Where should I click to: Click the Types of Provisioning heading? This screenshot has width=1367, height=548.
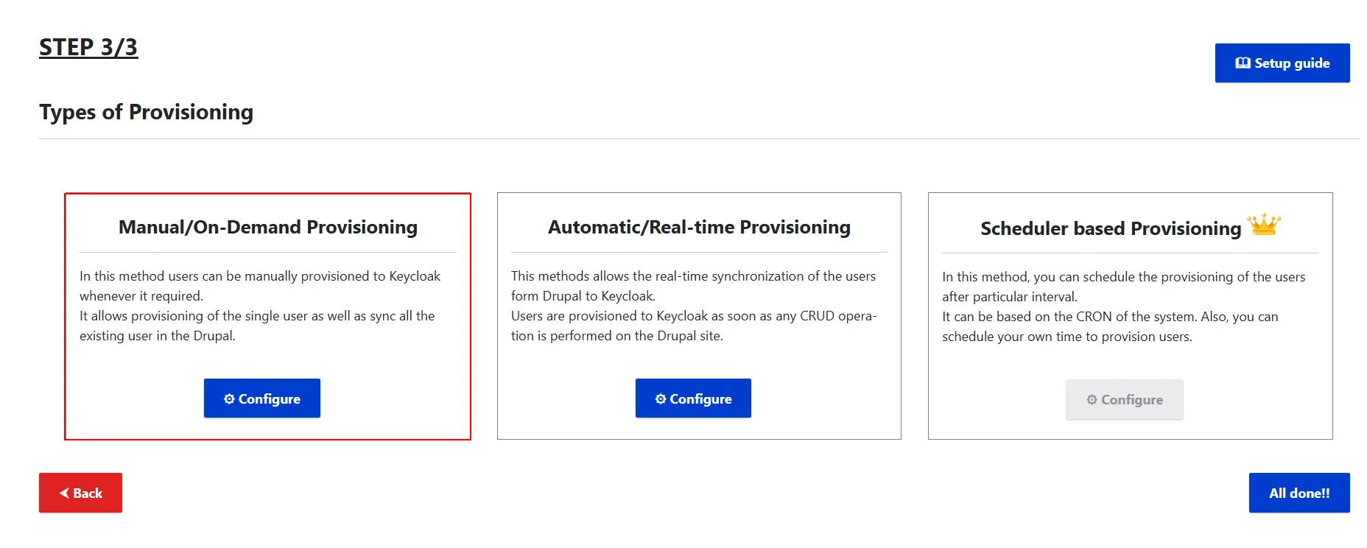[x=147, y=112]
